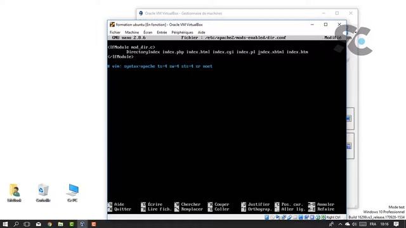Image resolution: width=406 pixels, height=228 pixels.
Task: Click the hard disk activity indicator icon
Action: 266,217
